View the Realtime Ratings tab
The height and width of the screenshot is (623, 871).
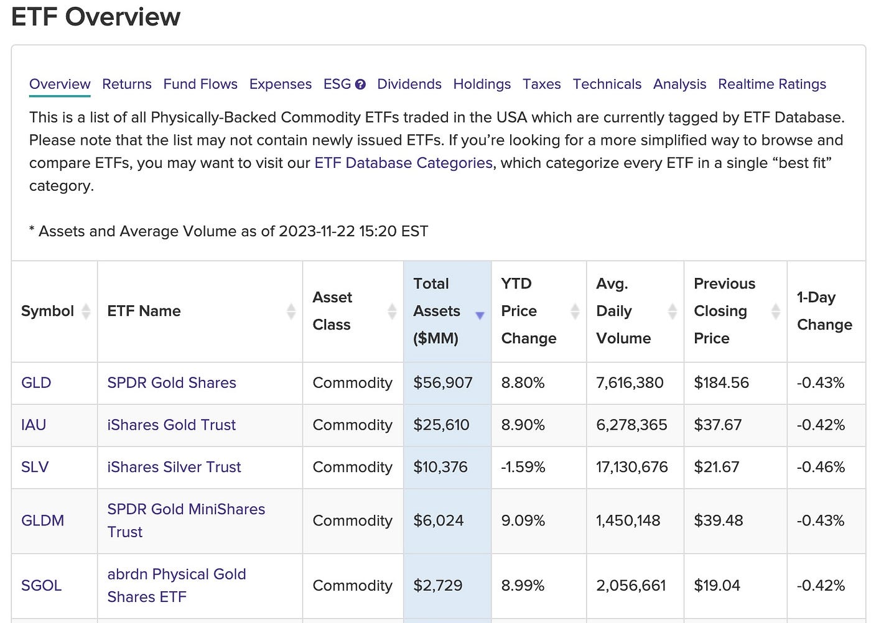click(x=772, y=84)
